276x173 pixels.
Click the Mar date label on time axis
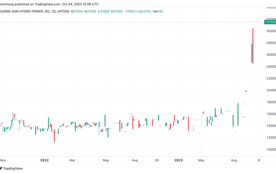(x=72, y=160)
